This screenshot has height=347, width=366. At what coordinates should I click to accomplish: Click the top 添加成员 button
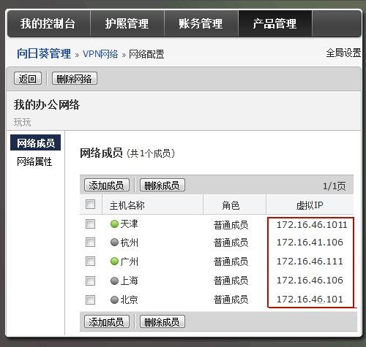pos(107,186)
